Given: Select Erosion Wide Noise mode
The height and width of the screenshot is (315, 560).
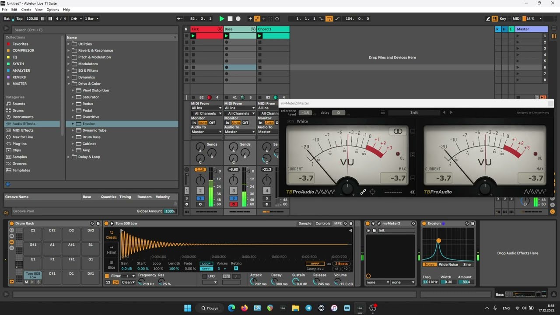Looking at the screenshot, I should (x=448, y=265).
